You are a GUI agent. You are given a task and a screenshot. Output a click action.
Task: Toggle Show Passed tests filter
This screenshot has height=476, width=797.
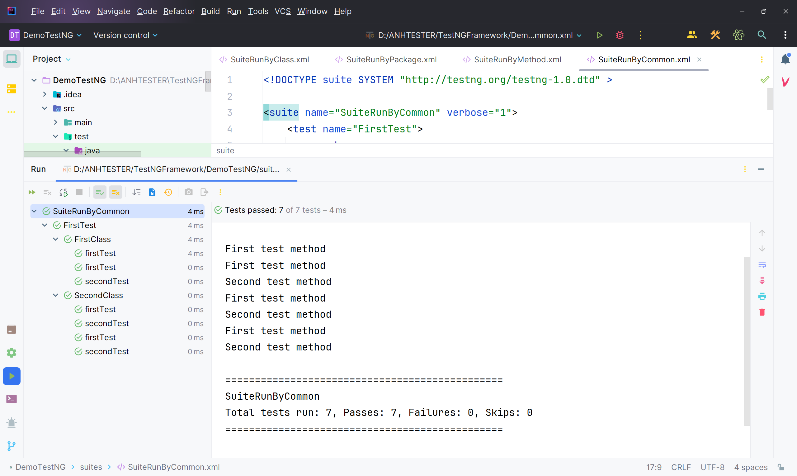tap(100, 192)
